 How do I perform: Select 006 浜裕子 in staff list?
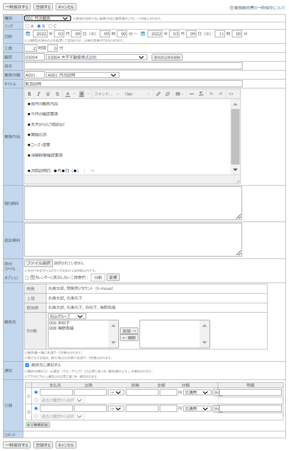(59, 323)
